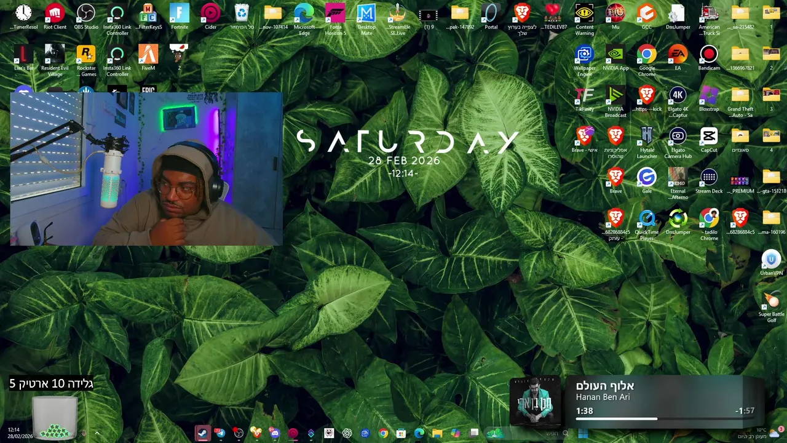Select the Rockstar Games launcher icon
787x443 pixels.
click(x=86, y=60)
